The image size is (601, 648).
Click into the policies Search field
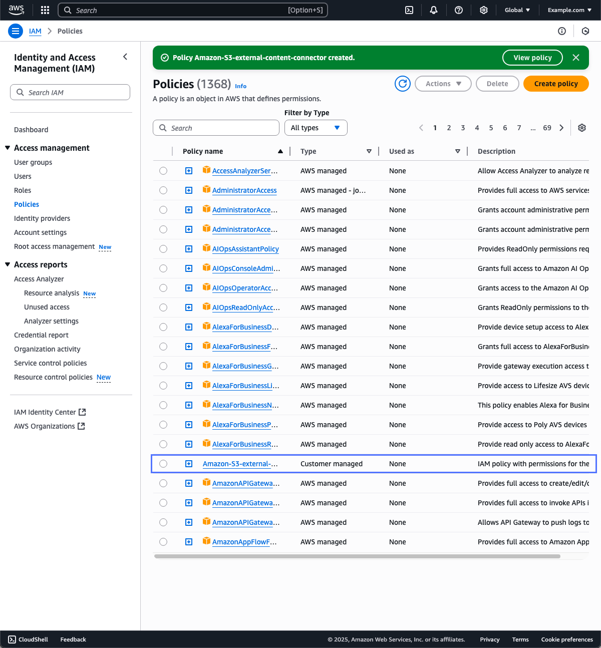[216, 128]
